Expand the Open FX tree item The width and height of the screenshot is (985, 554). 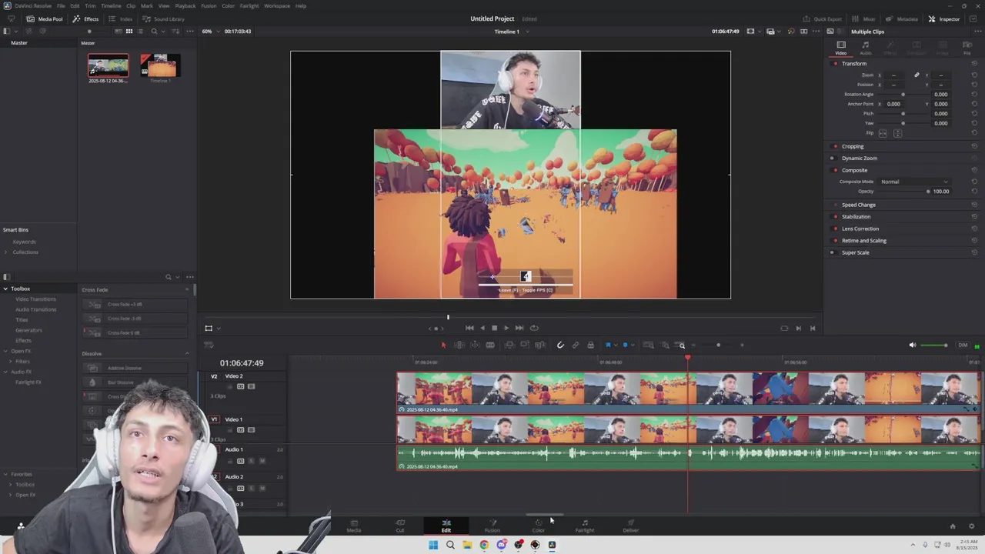click(x=5, y=351)
